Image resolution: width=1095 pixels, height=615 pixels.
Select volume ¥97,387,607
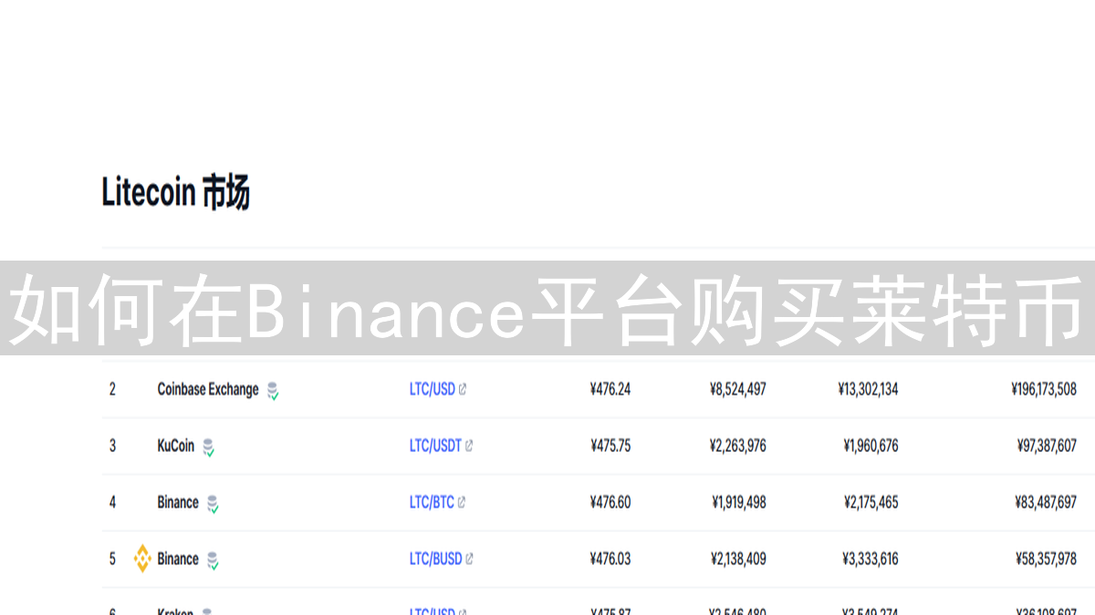pyautogui.click(x=1047, y=446)
